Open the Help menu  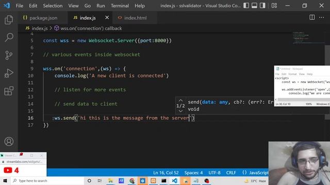(140, 6)
